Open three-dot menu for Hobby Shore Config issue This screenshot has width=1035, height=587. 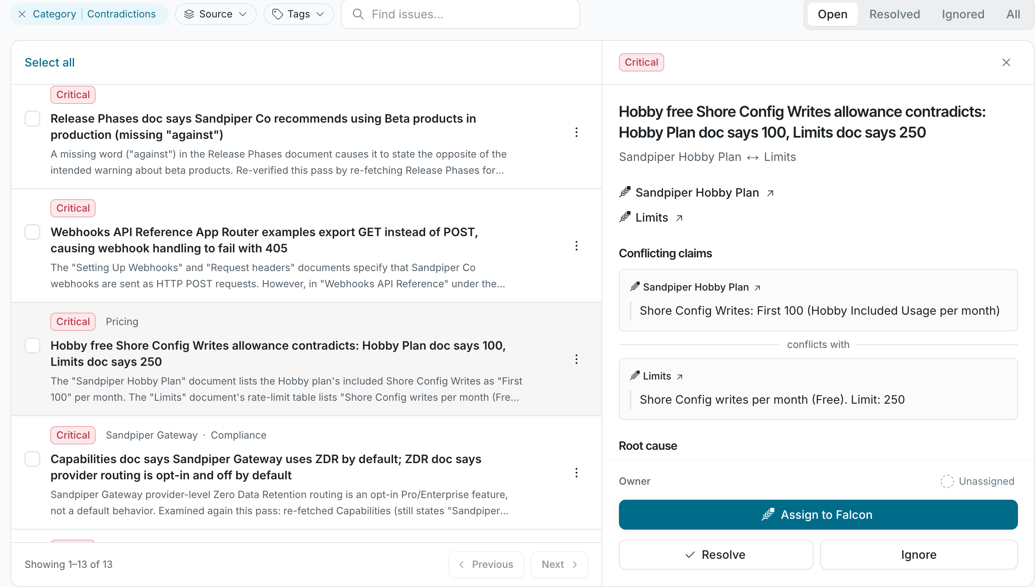[577, 359]
